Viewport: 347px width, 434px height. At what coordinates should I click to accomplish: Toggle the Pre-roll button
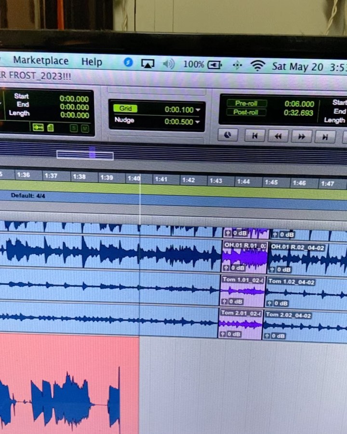click(247, 103)
